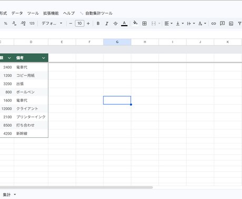This screenshot has width=242, height=199.
Task: Toggle bold formatting
Action: click(x=98, y=24)
